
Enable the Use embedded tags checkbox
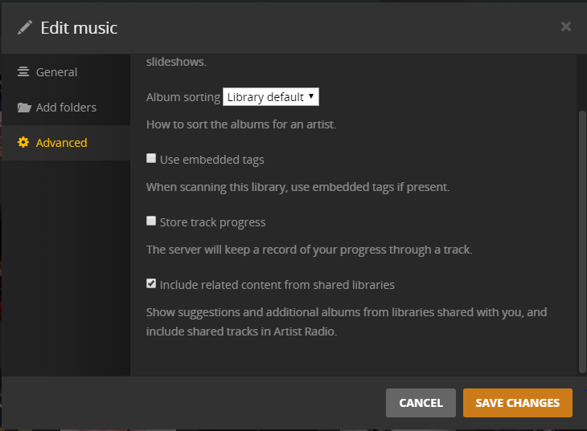tap(151, 159)
